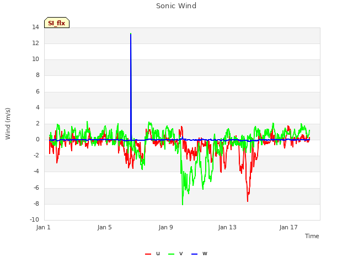Screen dimensions: 353x264
Task: Click the 12 y-axis tick label
Action: (35, 43)
